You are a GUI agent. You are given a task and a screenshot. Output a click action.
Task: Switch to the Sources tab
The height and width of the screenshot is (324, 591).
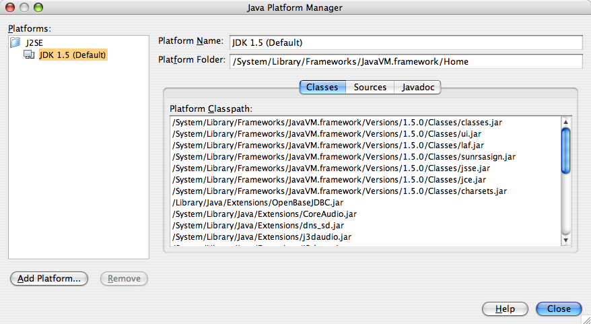[x=370, y=87]
